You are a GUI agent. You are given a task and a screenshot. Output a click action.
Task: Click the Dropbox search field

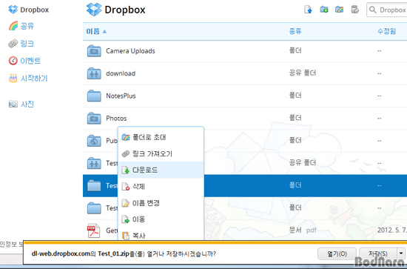point(387,10)
